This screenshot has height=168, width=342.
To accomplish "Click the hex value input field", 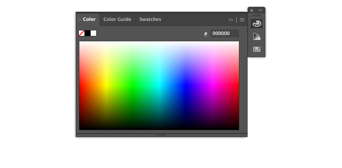I will [x=225, y=34].
